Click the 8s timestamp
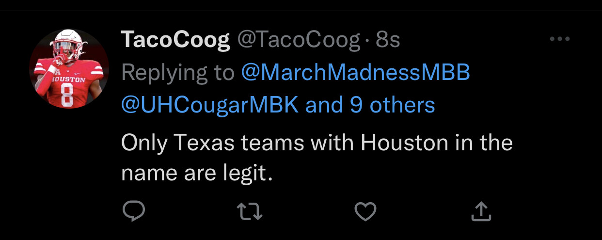 (x=388, y=41)
